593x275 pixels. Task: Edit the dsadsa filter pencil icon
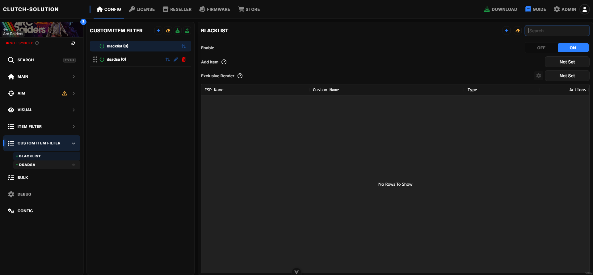click(x=176, y=59)
